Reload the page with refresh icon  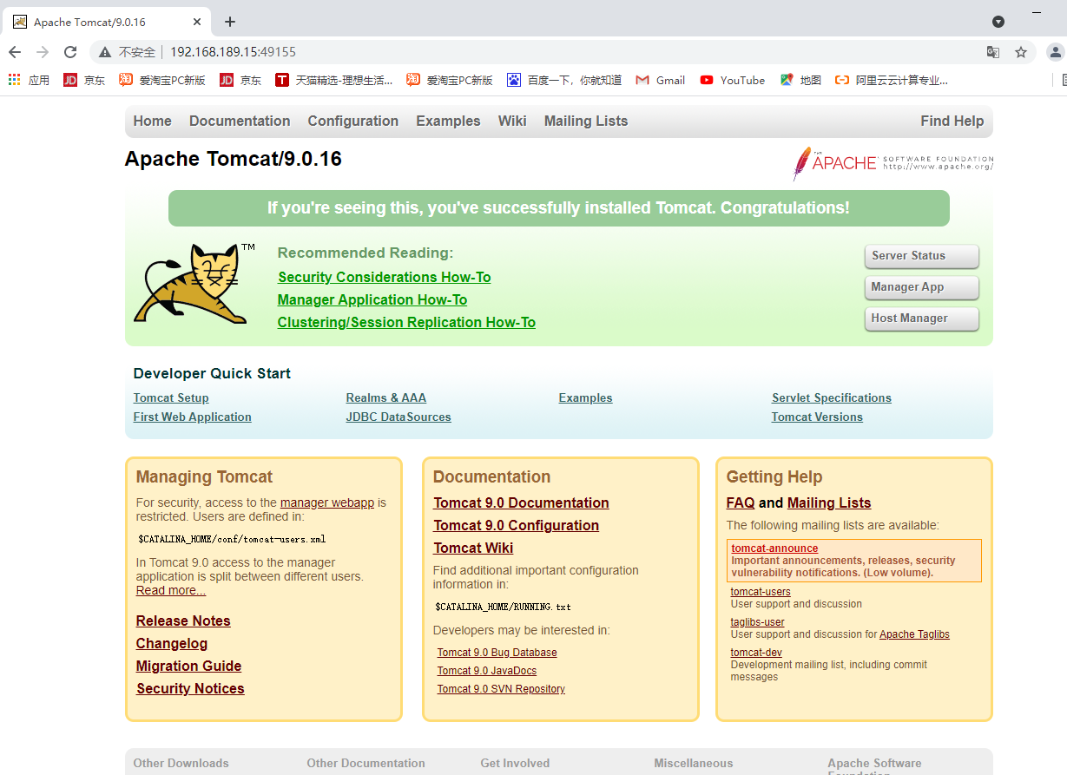point(70,52)
